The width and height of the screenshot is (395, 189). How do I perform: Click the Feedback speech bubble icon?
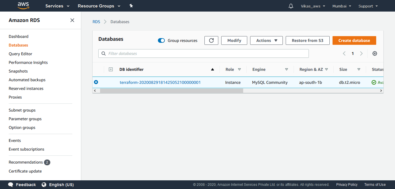11,185
